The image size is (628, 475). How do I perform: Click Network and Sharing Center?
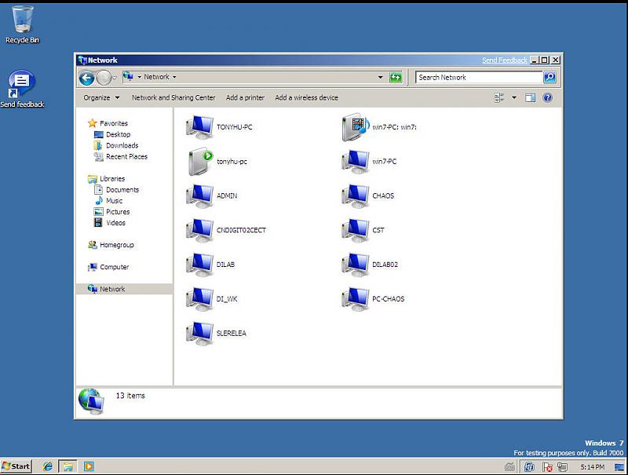pos(173,98)
